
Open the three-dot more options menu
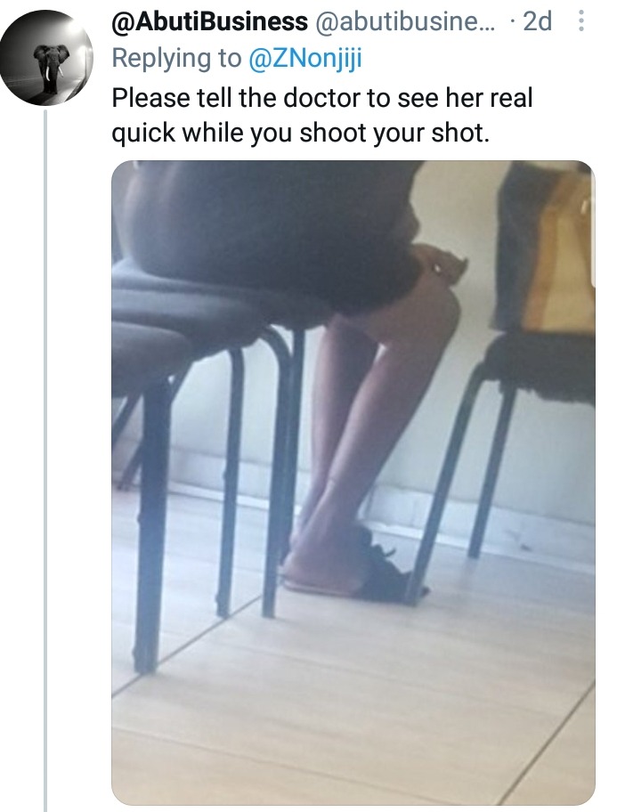[x=581, y=21]
